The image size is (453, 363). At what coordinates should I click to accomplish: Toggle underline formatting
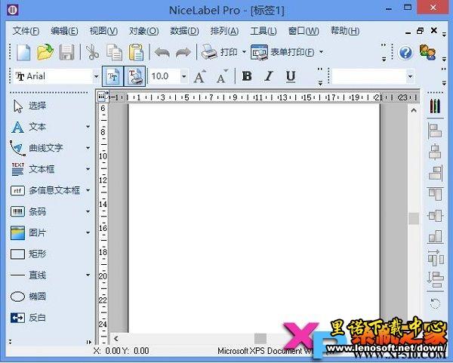click(291, 76)
